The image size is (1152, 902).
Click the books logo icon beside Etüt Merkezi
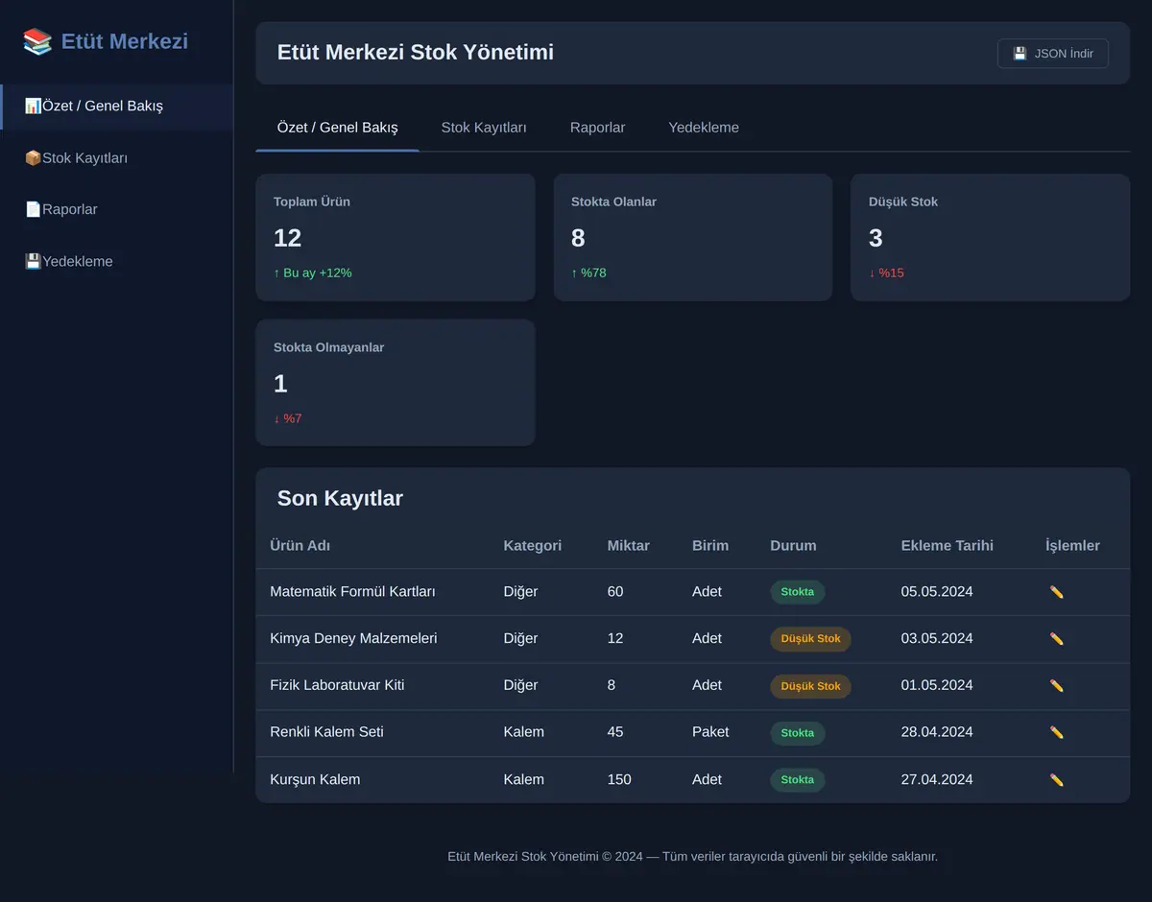point(37,41)
